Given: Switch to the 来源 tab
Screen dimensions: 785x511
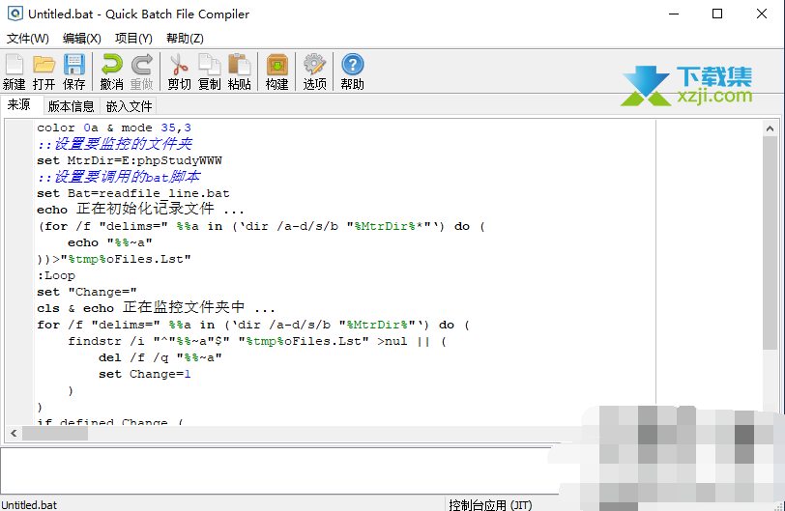Looking at the screenshot, I should point(19,104).
